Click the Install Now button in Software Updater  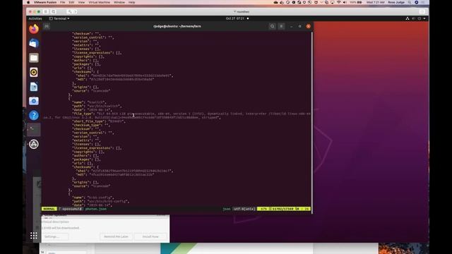coord(150,236)
